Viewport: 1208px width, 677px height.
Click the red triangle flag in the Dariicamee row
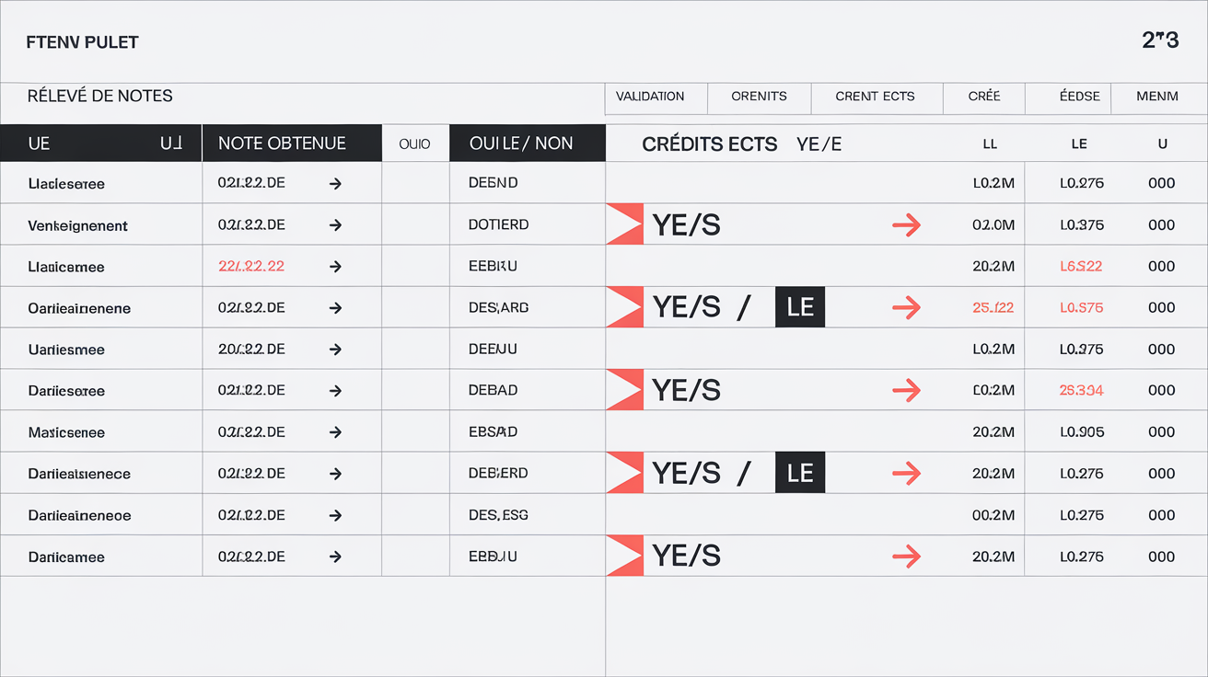click(x=624, y=556)
